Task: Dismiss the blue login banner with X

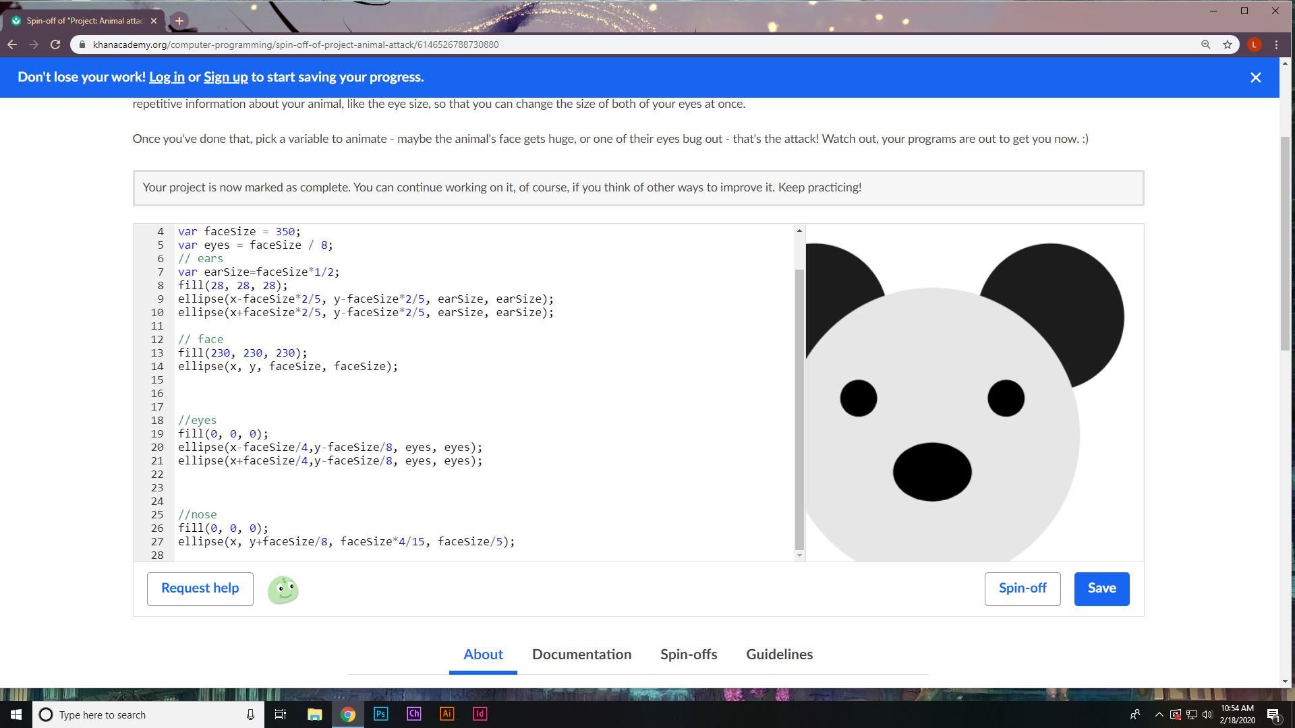Action: coord(1255,78)
